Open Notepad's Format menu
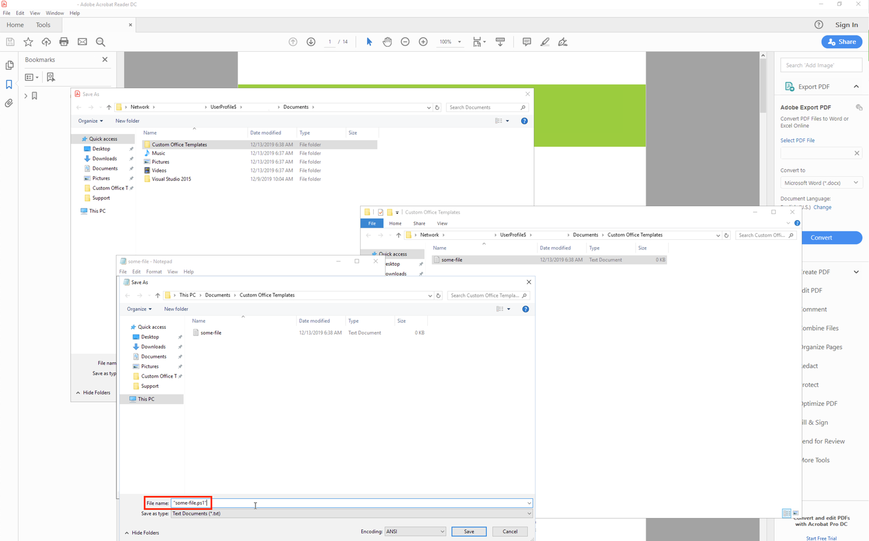This screenshot has height=541, width=869. [154, 272]
